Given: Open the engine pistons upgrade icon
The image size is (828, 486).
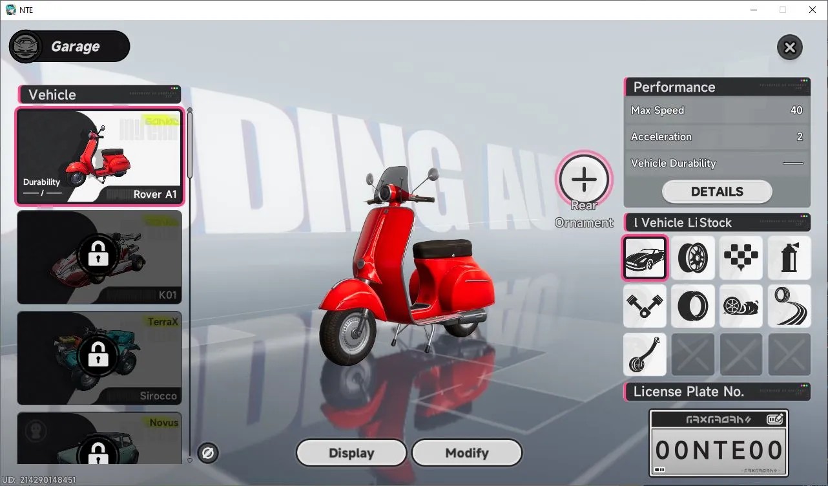Looking at the screenshot, I should click(645, 306).
